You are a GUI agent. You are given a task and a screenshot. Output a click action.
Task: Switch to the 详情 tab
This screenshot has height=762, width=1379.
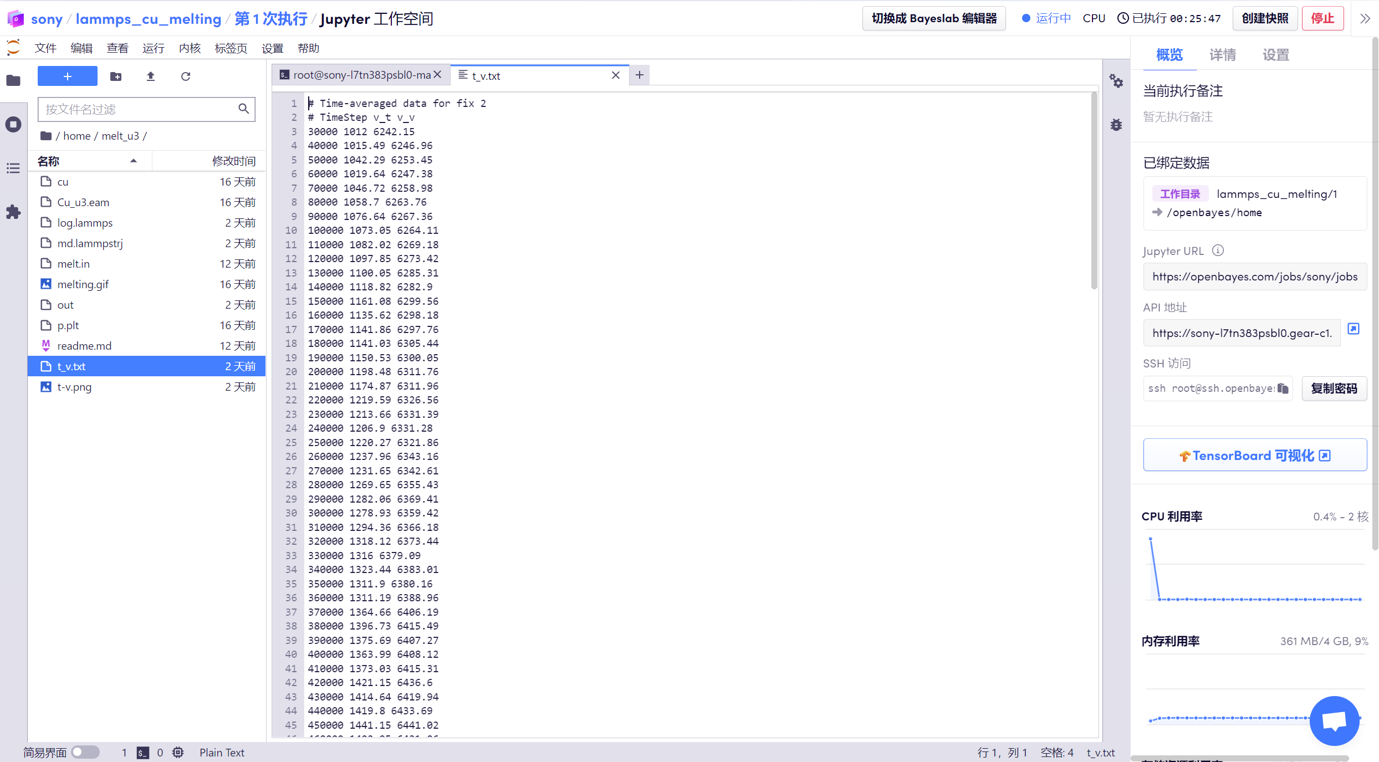coord(1222,55)
